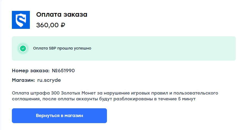
Task: Click the word "SBP" in success banner
Action: coord(53,48)
